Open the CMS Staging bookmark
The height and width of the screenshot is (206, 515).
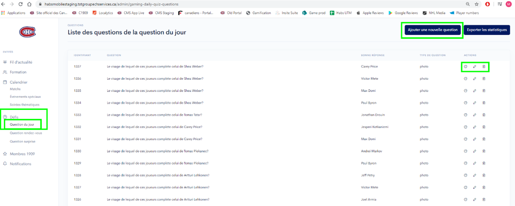click(161, 13)
